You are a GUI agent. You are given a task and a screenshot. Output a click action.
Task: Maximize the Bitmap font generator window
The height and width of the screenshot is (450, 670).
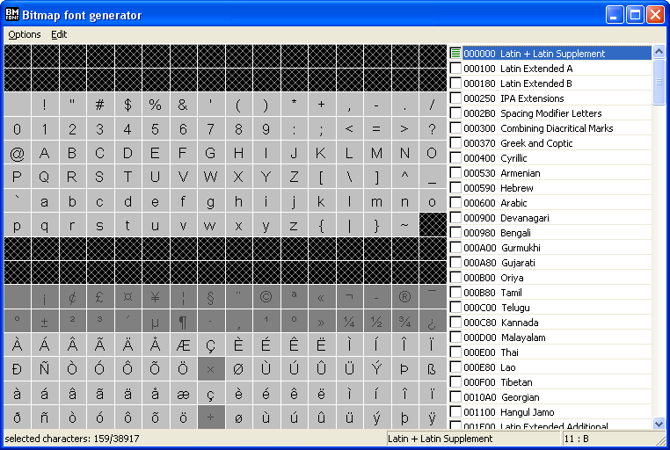pos(635,15)
